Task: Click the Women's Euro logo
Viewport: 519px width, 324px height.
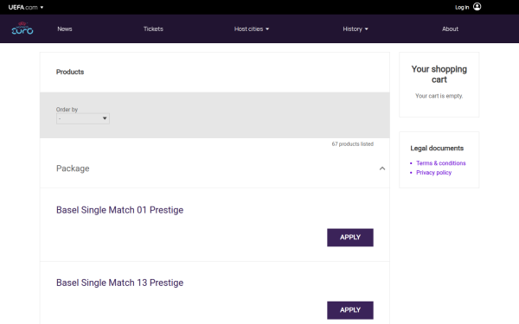Action: [x=22, y=29]
